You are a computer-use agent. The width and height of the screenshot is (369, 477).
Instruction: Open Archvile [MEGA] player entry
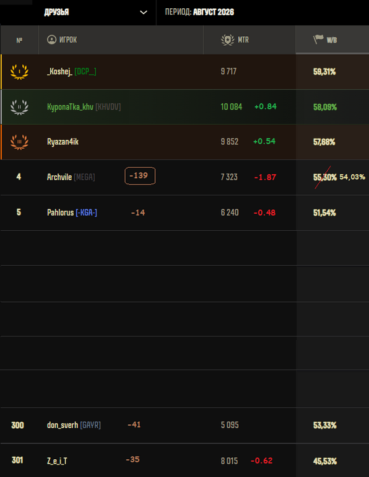70,177
